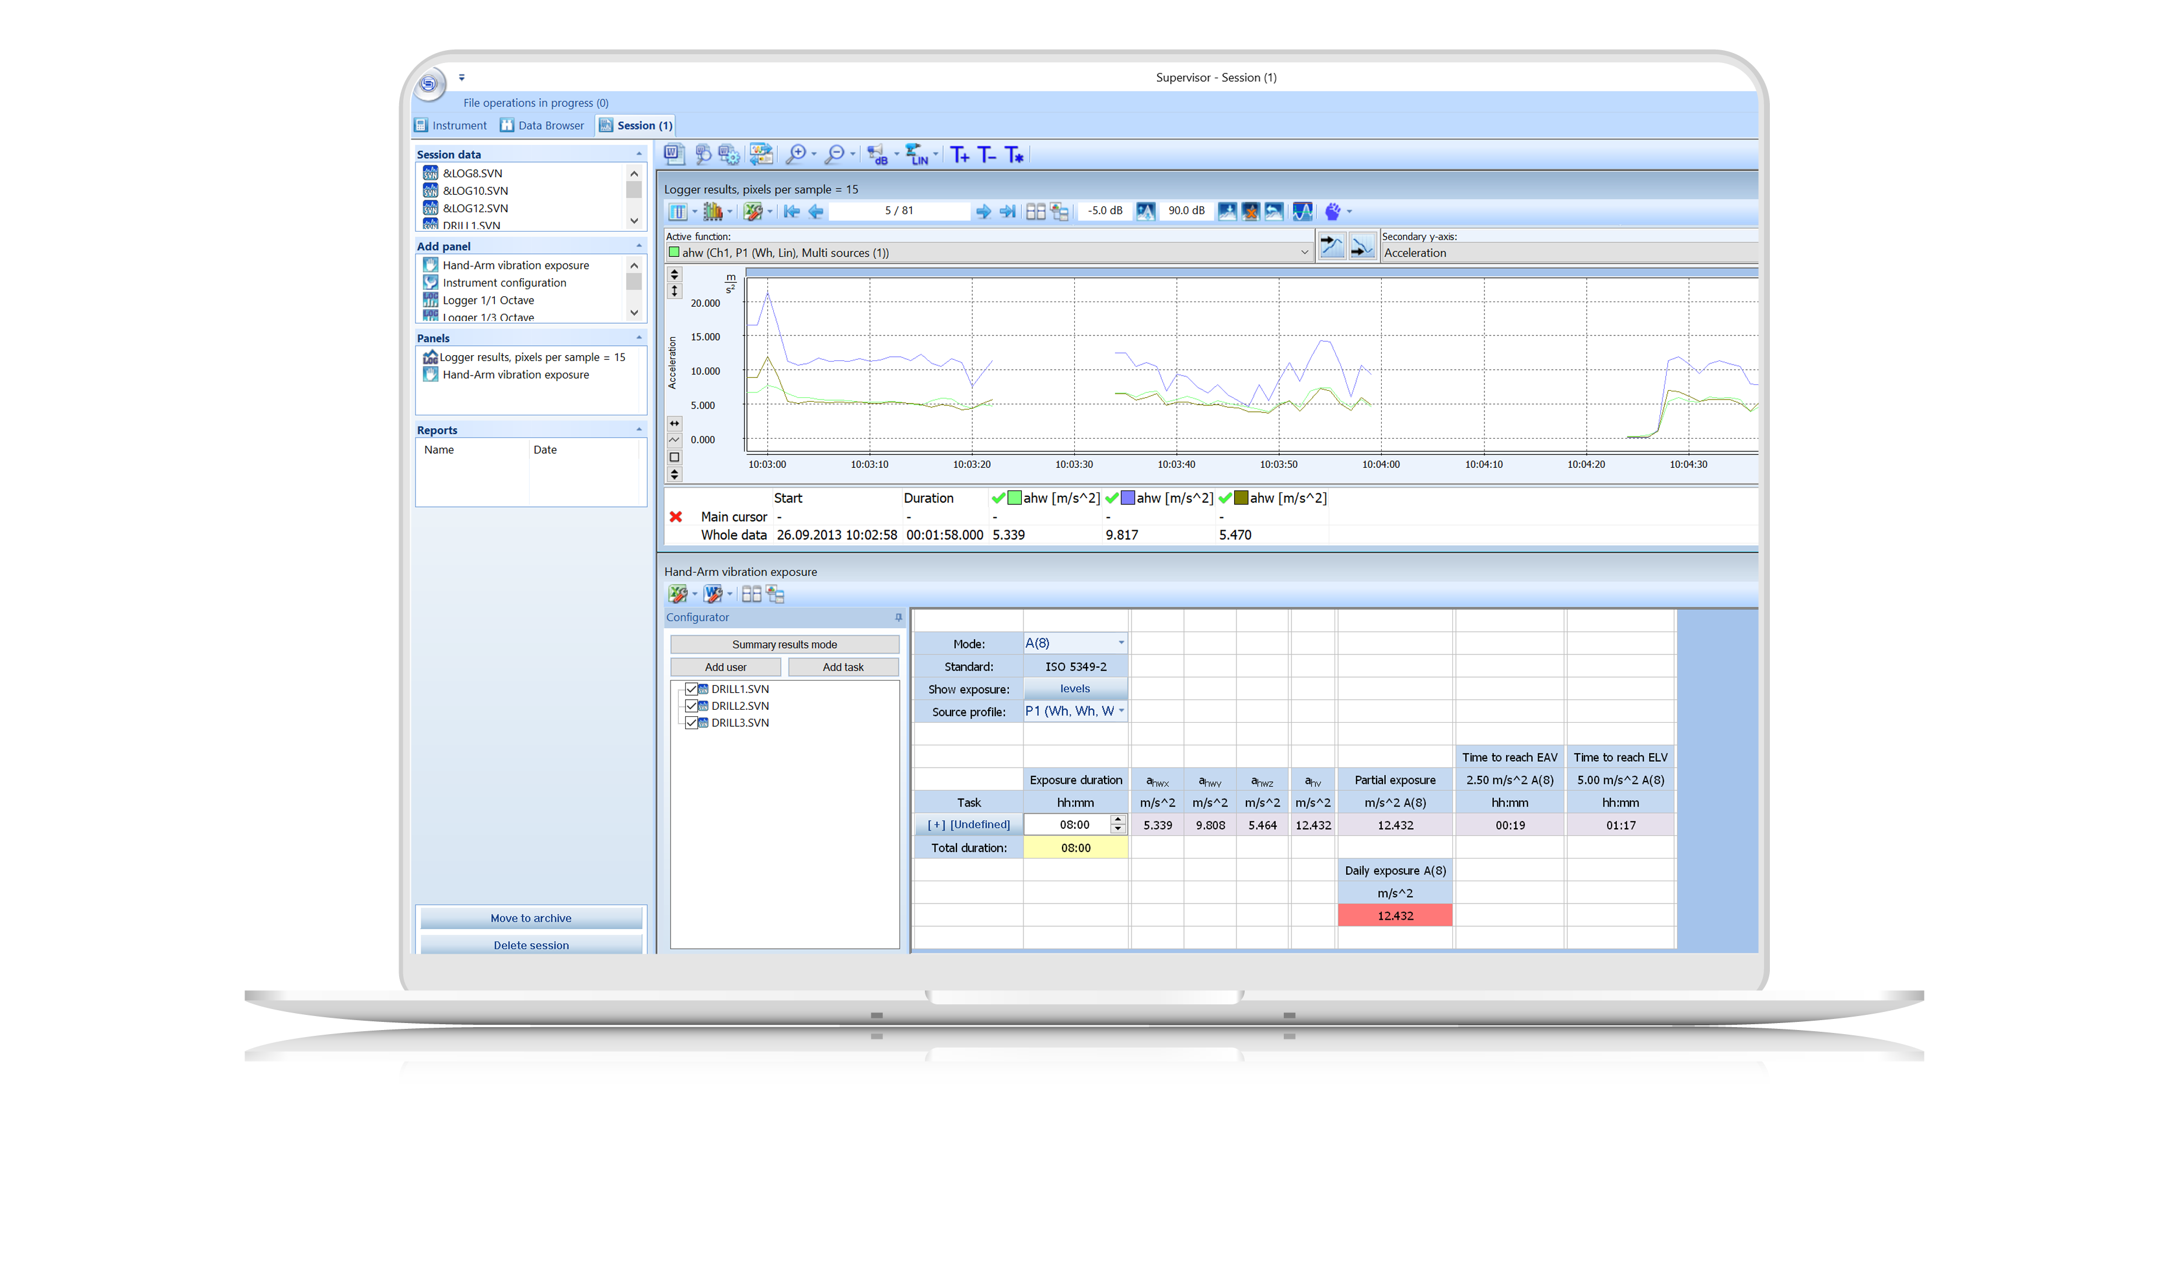The image size is (2169, 1261).
Task: Open the Mode A(8) dropdown
Action: coord(1120,643)
